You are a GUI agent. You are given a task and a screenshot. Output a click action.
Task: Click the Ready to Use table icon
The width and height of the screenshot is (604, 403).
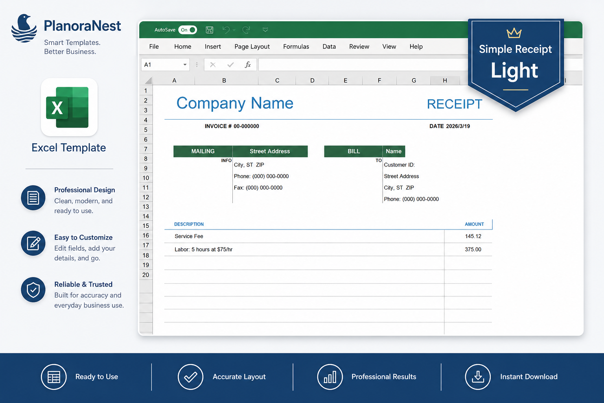pos(54,377)
